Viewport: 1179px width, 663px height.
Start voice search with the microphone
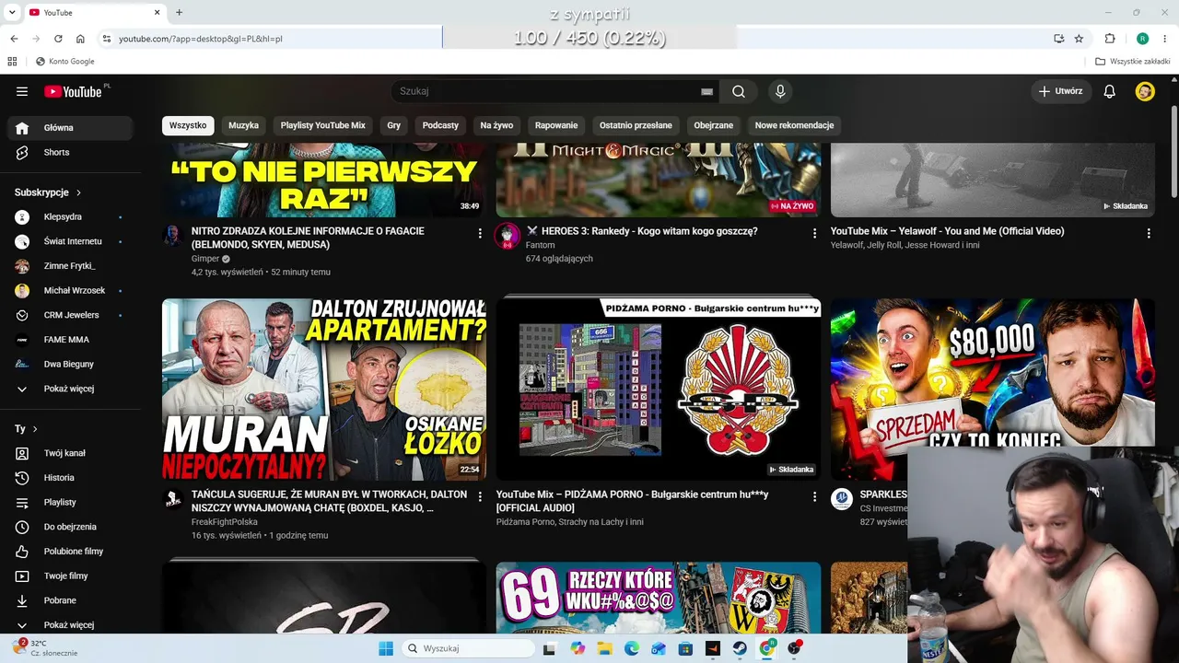pyautogui.click(x=780, y=91)
